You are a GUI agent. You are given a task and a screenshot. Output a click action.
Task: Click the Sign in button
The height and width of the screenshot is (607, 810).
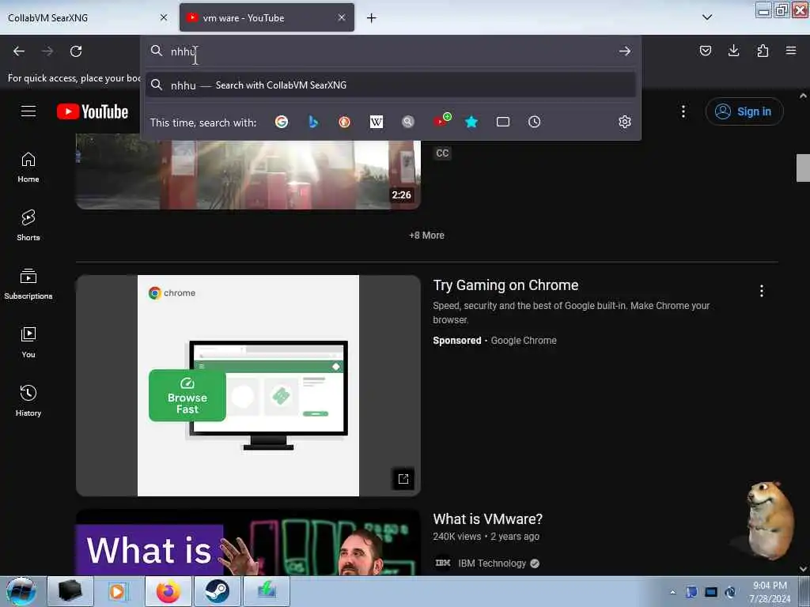[x=744, y=111]
